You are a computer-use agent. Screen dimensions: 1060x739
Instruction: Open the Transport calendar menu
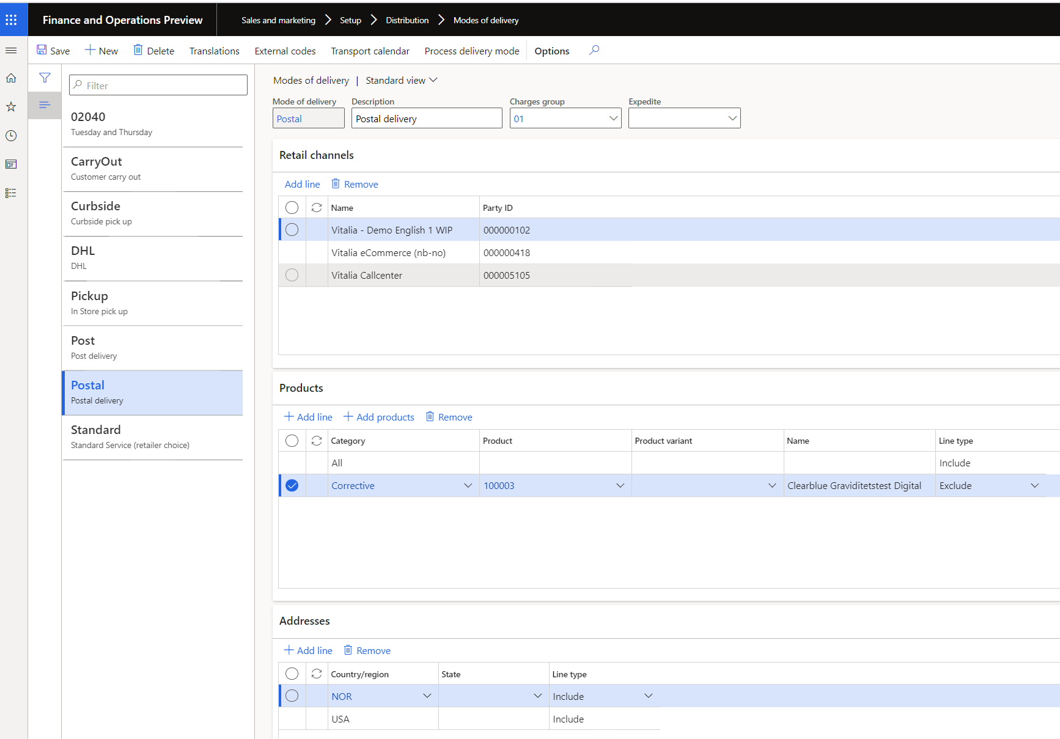click(370, 51)
